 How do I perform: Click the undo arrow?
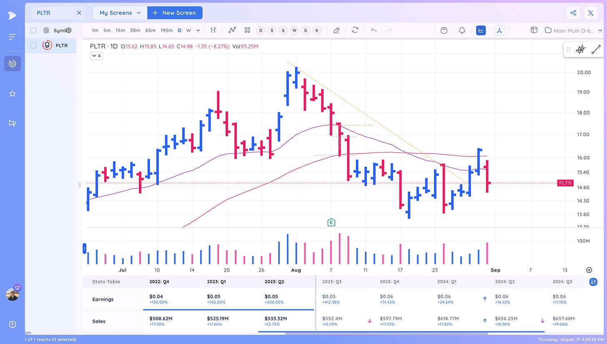click(374, 30)
